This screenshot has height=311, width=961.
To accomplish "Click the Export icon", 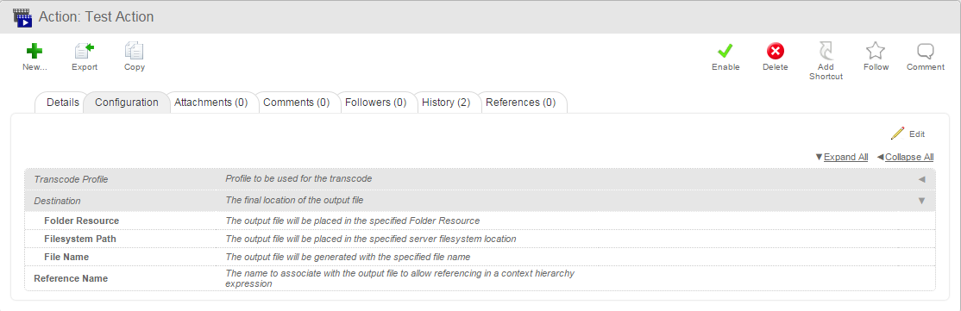I will pos(85,51).
